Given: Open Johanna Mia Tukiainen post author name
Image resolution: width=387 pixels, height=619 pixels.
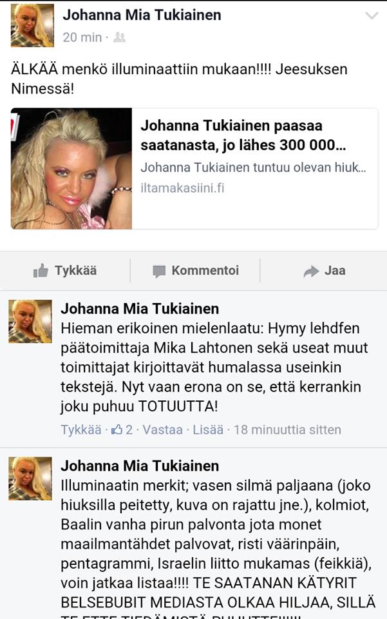Looking at the screenshot, I should pos(142,15).
